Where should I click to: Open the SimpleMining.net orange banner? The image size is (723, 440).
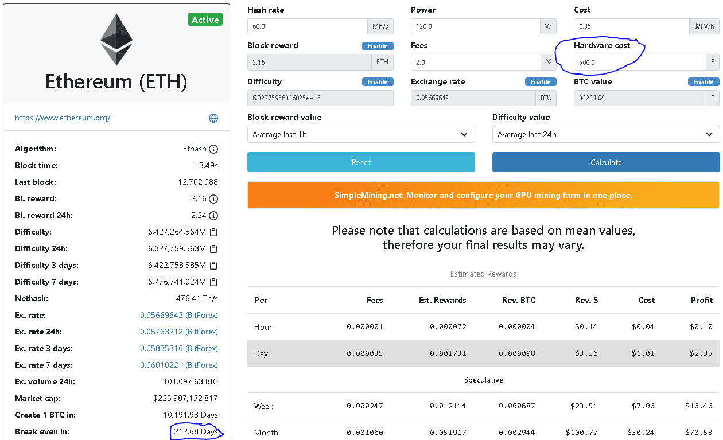pos(483,195)
